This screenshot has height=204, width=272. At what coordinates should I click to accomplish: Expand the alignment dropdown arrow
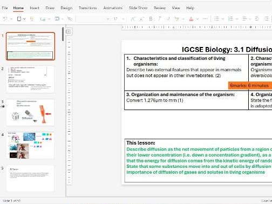click(250, 19)
